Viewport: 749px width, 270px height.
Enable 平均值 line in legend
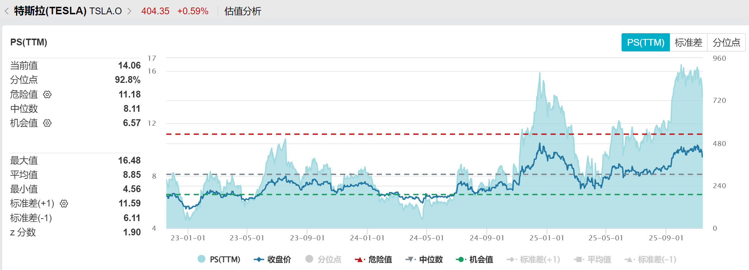click(x=593, y=259)
